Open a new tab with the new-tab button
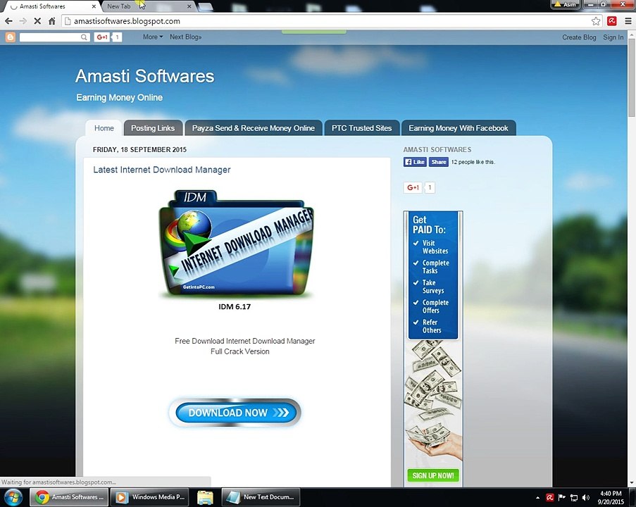Screen dimensions: 636x507 click(x=205, y=6)
